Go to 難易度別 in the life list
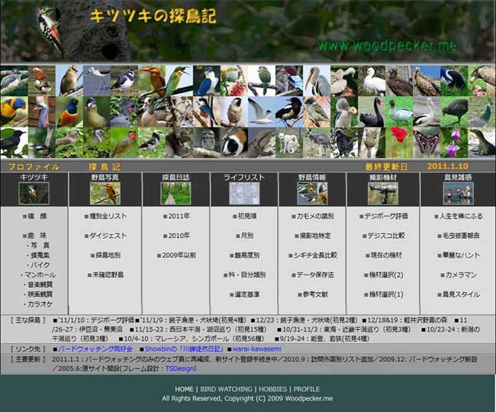 [246, 256]
